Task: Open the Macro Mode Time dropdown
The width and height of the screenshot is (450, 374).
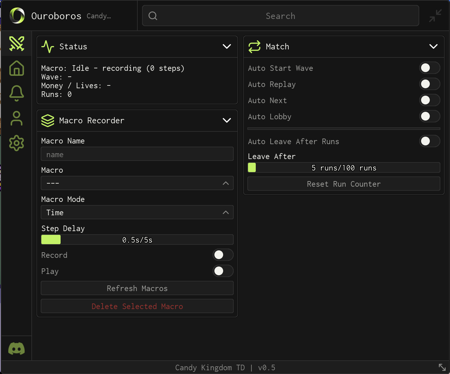Action: [137, 212]
